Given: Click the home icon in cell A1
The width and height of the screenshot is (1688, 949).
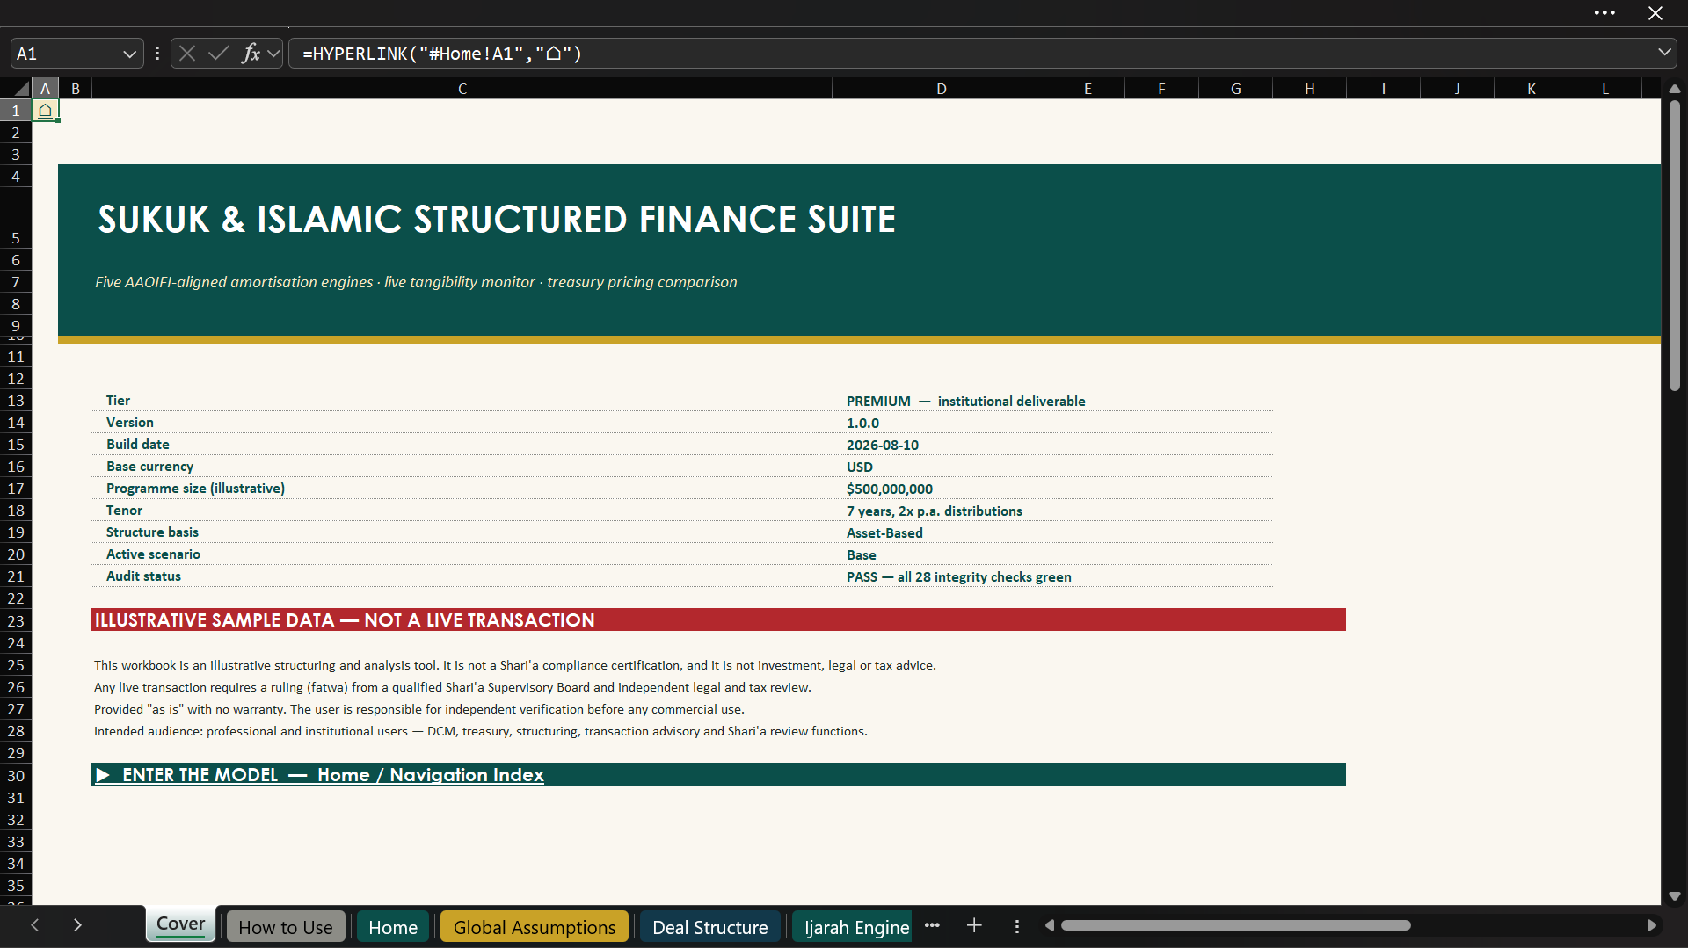Looking at the screenshot, I should coord(45,111).
